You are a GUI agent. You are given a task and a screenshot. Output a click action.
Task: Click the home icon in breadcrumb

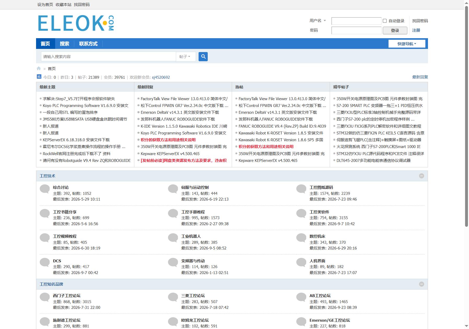39,69
